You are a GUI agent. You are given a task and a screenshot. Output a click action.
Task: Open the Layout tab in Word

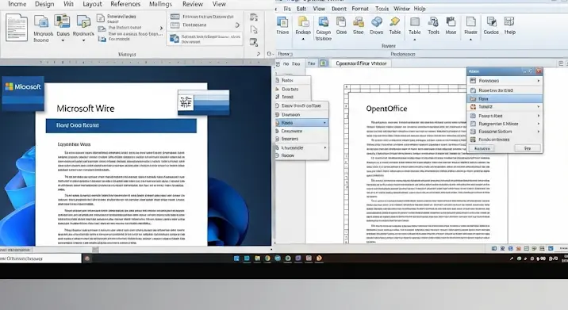(x=92, y=4)
